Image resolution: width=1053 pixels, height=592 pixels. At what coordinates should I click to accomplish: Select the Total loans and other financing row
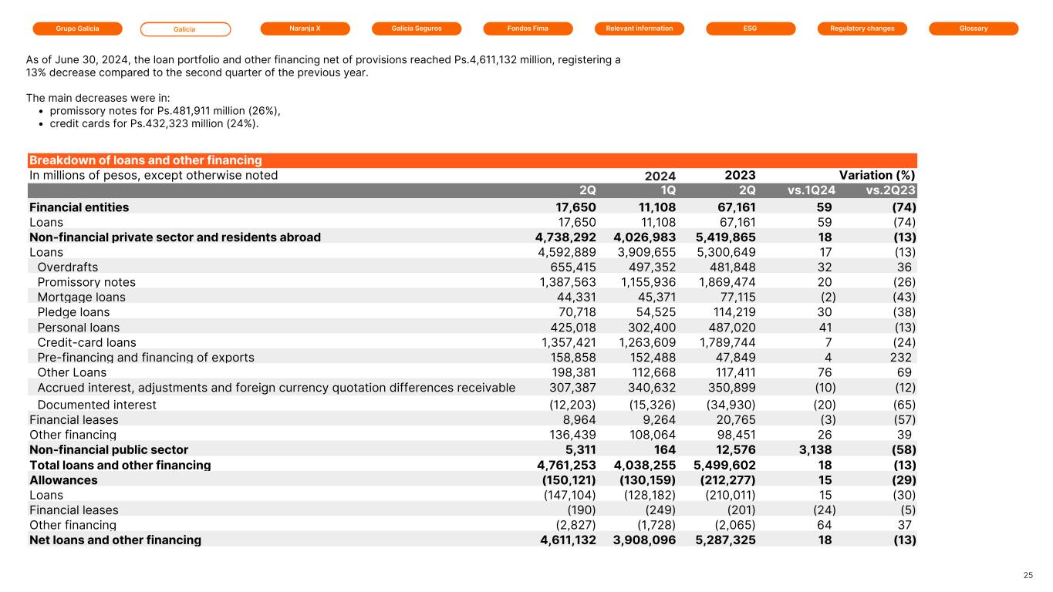pos(120,465)
